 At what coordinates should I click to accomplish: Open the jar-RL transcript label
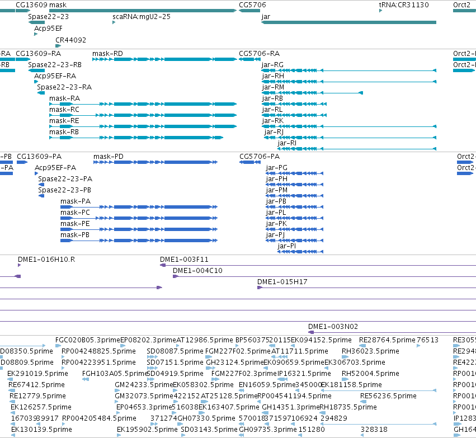pyautogui.click(x=272, y=110)
